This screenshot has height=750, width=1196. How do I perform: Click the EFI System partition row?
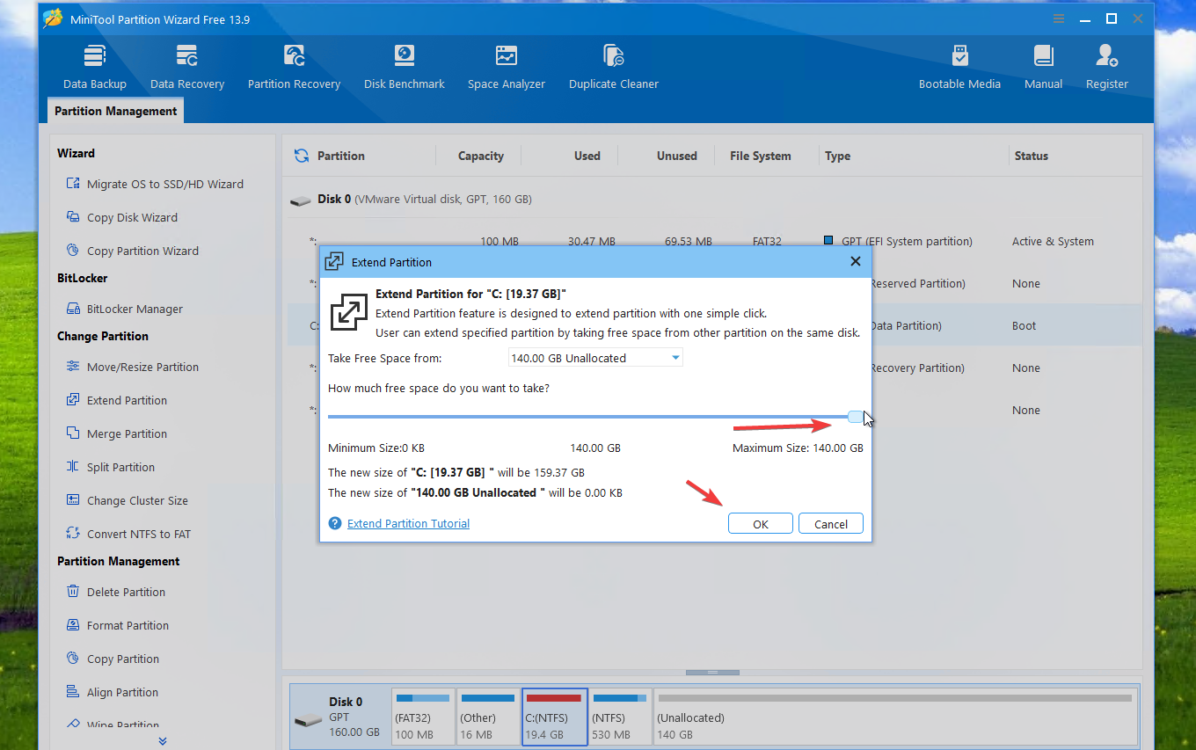click(714, 241)
